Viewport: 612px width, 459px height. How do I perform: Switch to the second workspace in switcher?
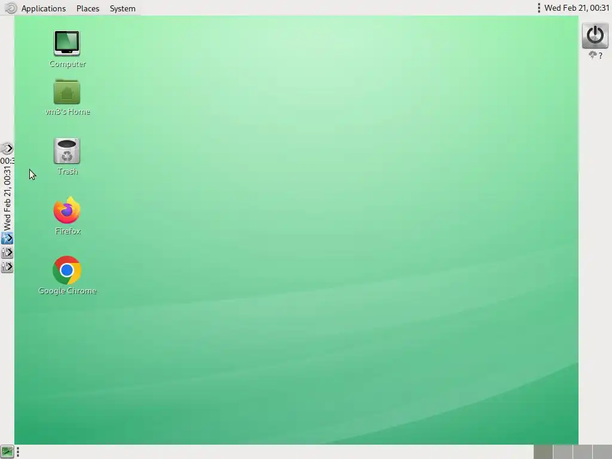pos(563,452)
